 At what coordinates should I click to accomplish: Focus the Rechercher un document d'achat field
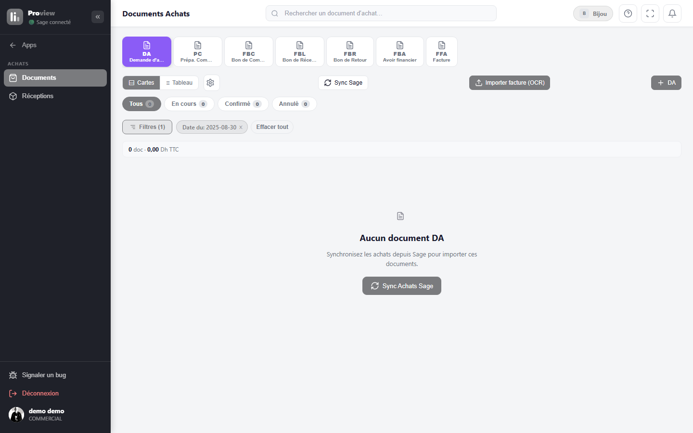(x=381, y=13)
